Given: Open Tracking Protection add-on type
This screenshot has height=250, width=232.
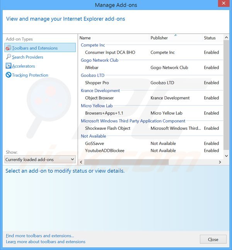Looking at the screenshot, I should point(30,75).
